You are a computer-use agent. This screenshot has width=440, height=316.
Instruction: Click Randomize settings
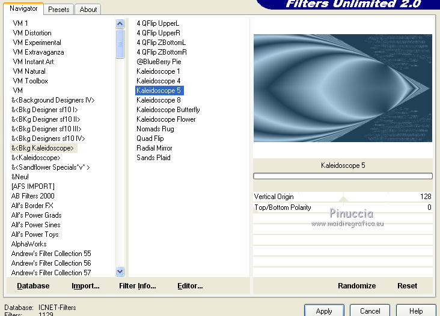tap(356, 286)
